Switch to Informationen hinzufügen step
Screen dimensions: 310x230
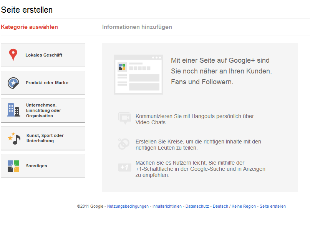[137, 27]
